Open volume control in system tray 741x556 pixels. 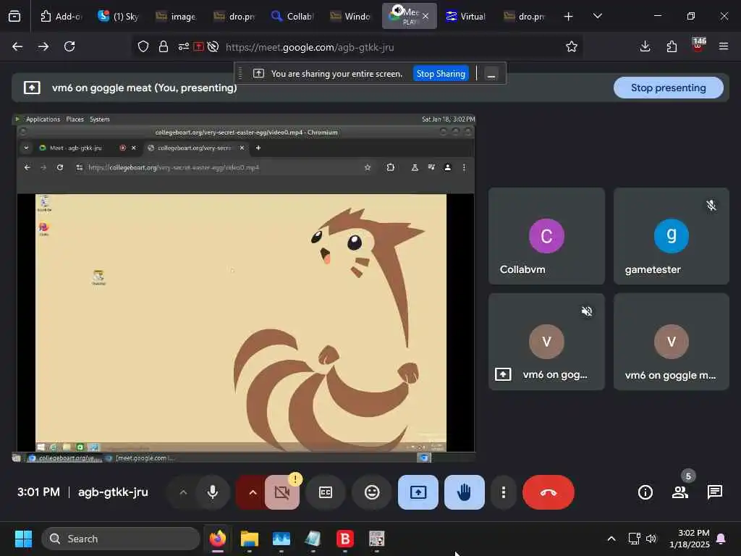point(651,539)
